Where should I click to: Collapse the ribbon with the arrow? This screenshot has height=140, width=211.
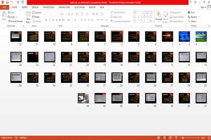[x=209, y=26]
